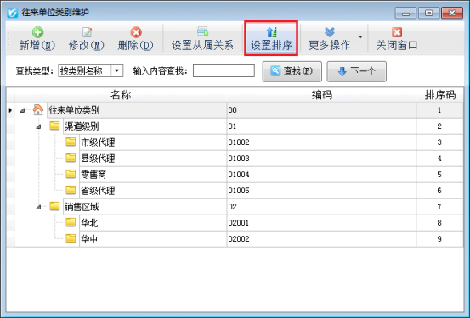Click the 关闭窗口 toolbar button
Screen dimensions: 470x318
(397, 39)
